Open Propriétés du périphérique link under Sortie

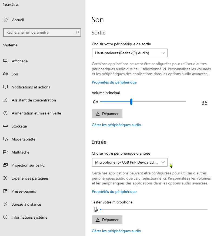(114, 82)
